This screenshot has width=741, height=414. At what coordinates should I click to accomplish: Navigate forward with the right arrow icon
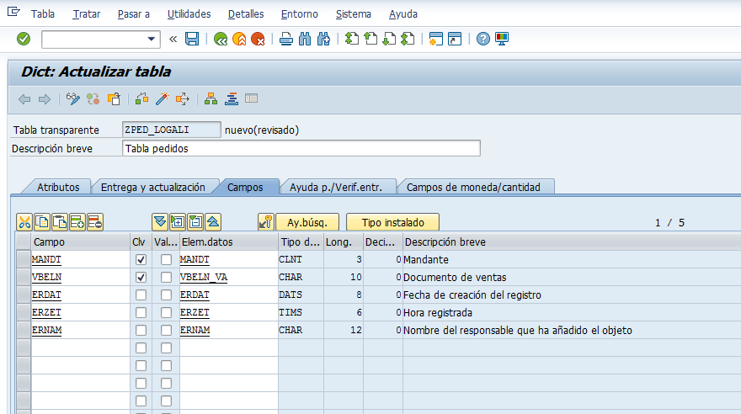pyautogui.click(x=45, y=99)
